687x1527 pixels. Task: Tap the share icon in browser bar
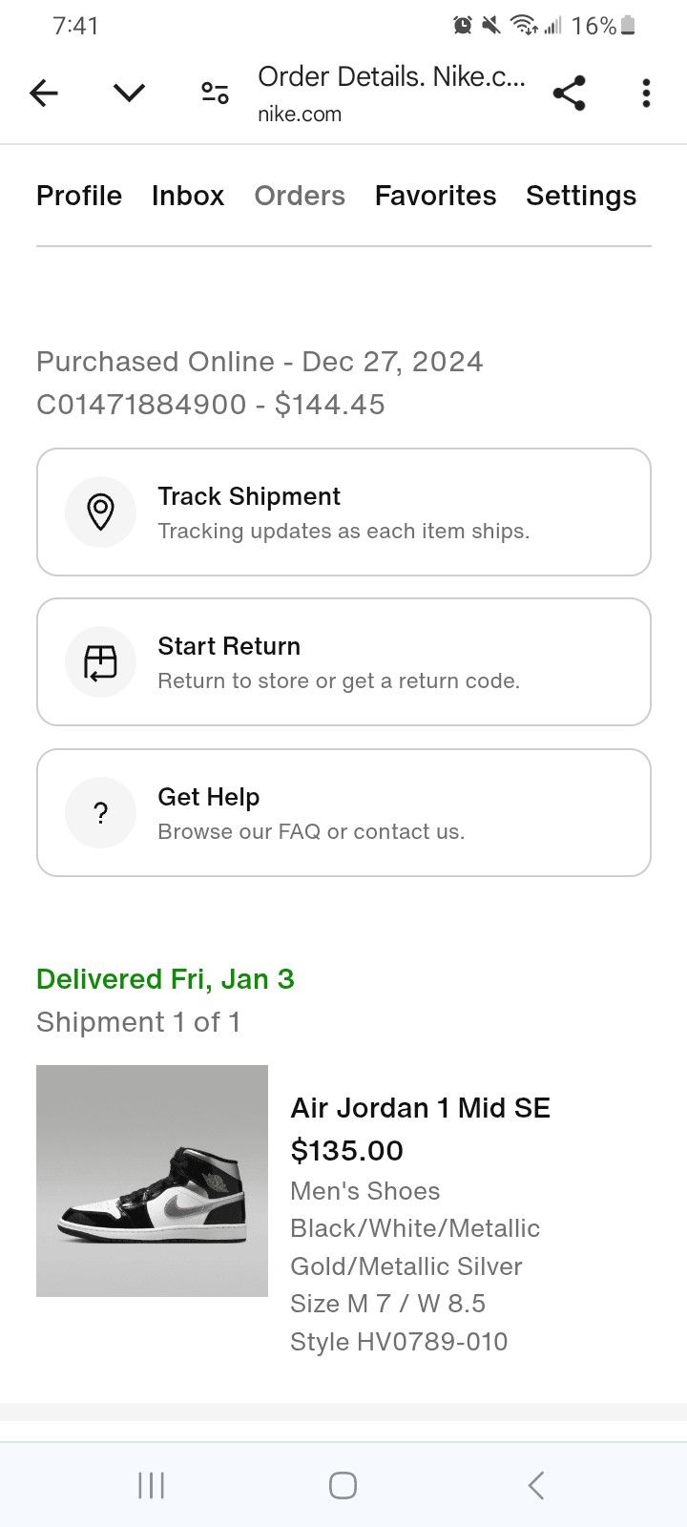569,93
